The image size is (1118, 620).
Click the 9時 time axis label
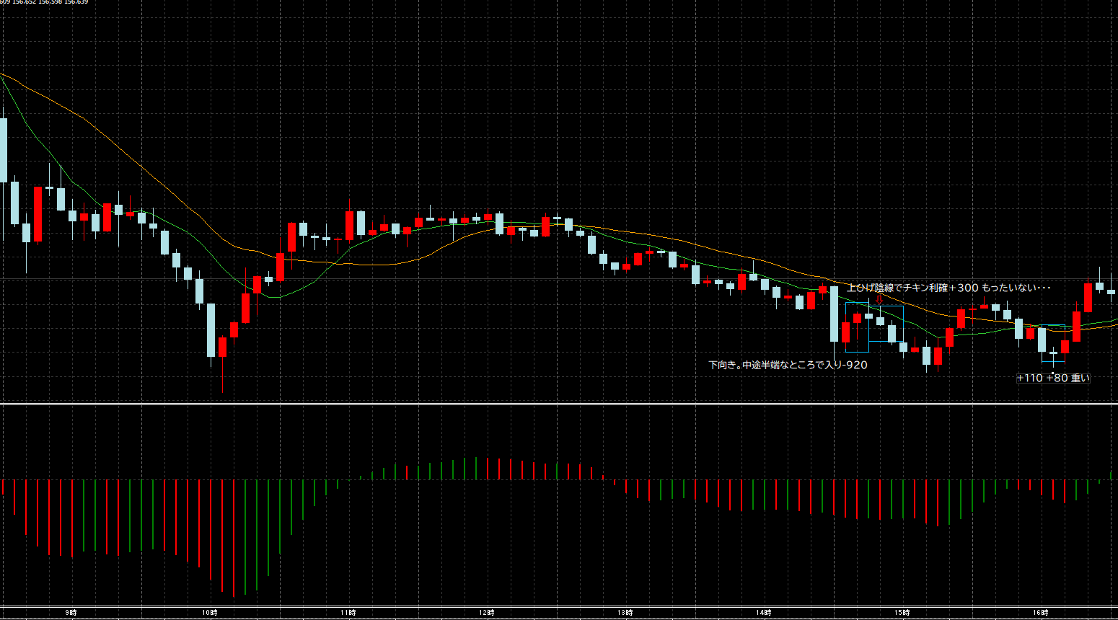71,613
